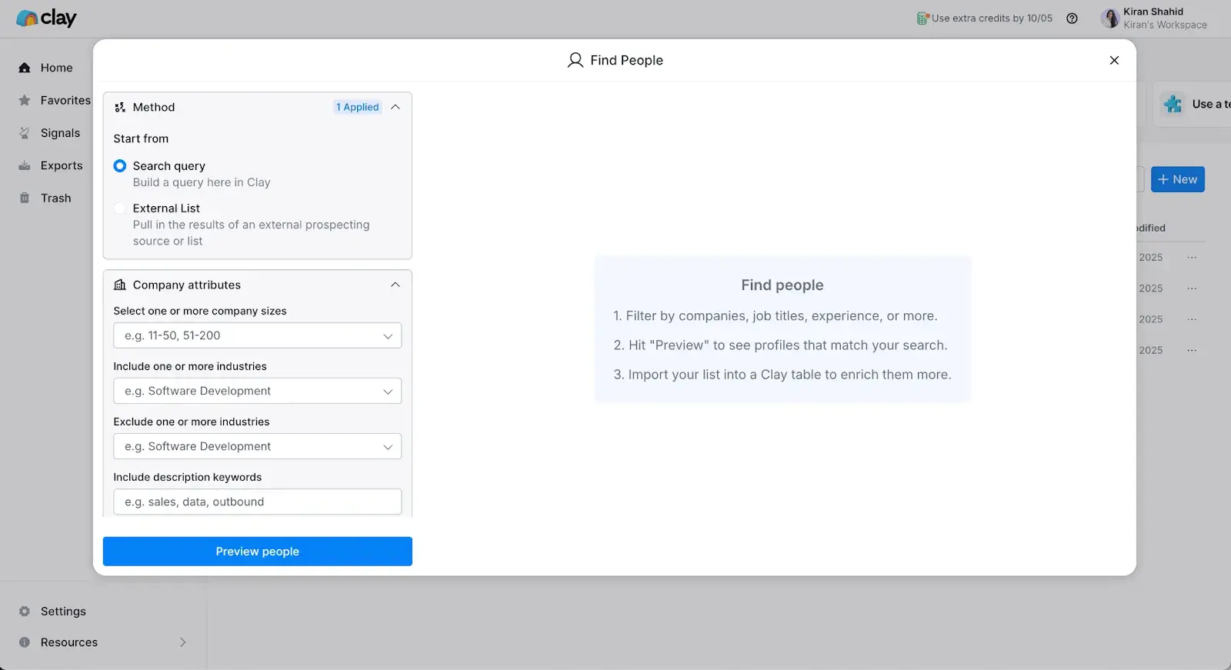Open the help question mark icon
1231x670 pixels.
coord(1072,18)
